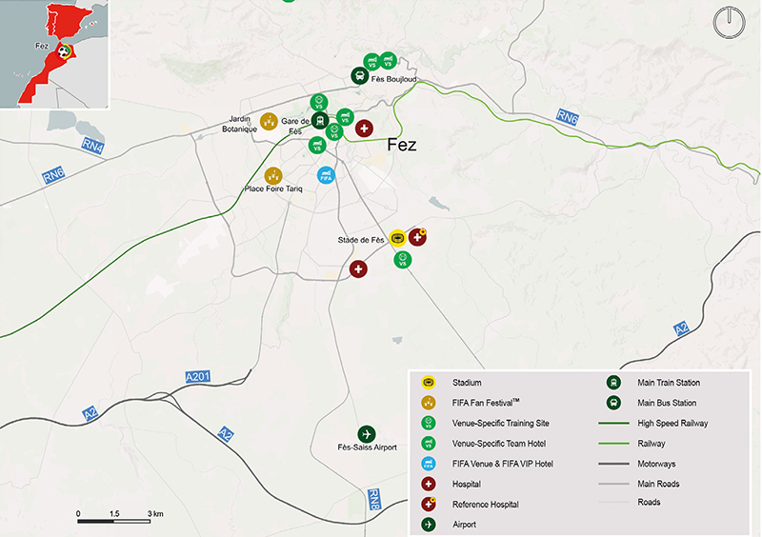Select the Main Roads legend text

(658, 484)
